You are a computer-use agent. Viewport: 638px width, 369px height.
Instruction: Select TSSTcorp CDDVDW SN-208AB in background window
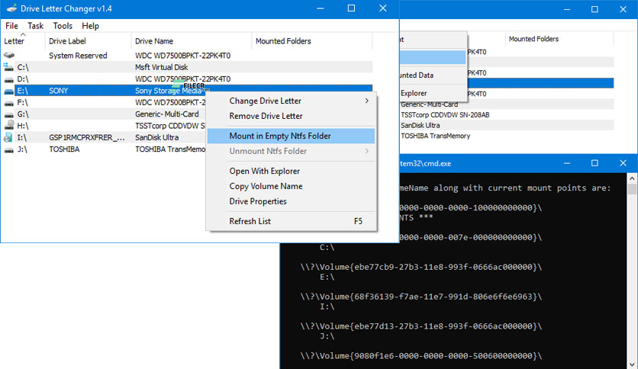[445, 114]
